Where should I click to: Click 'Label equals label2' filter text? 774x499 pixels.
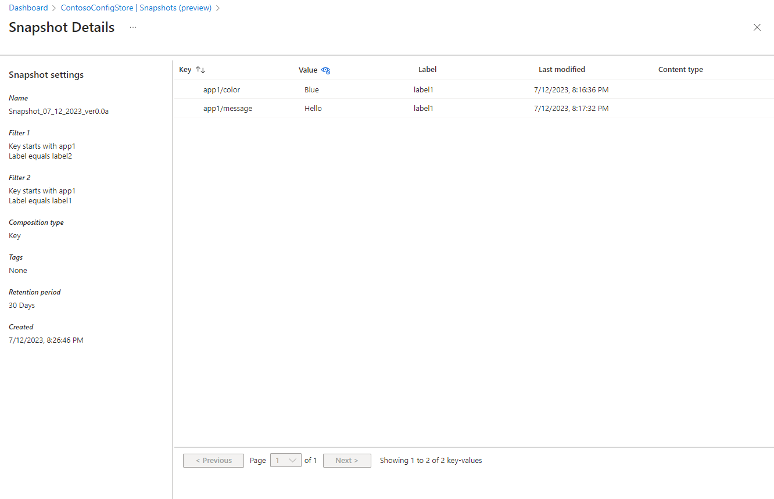click(41, 156)
